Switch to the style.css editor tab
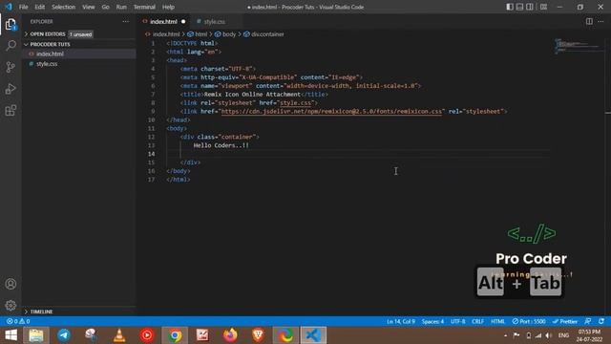This screenshot has width=611, height=344. (x=214, y=21)
